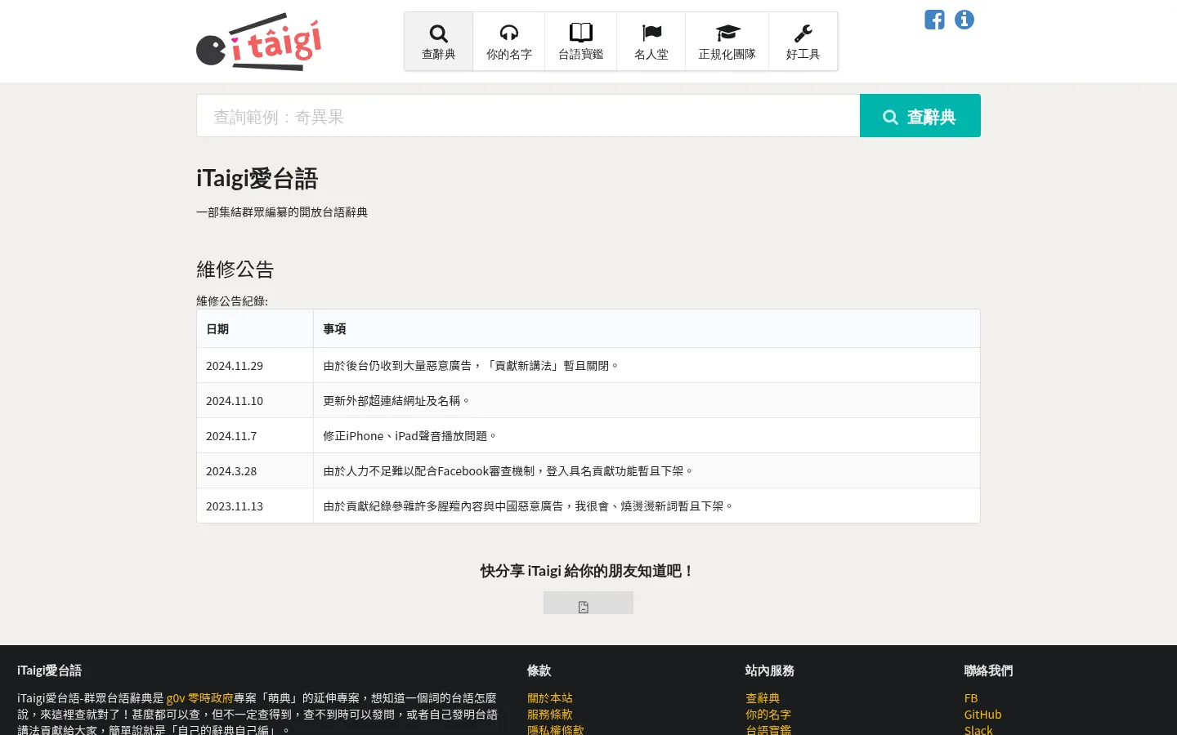This screenshot has height=735, width=1177.
Task: Select the 2024.11.29 date cell
Action: point(255,366)
